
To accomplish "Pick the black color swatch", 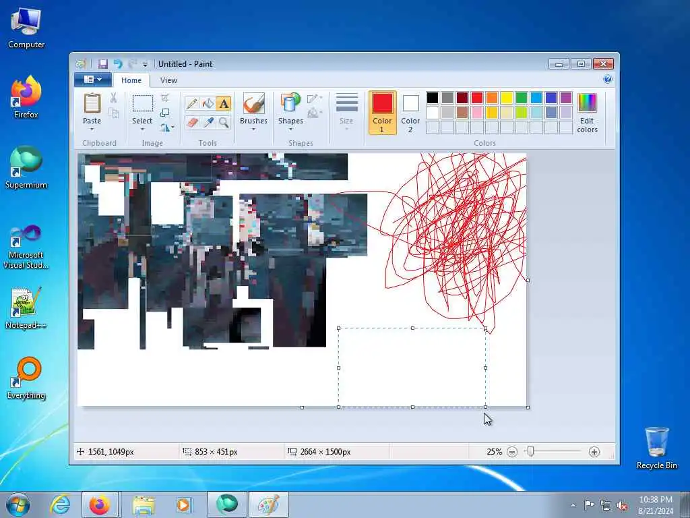I will click(433, 98).
